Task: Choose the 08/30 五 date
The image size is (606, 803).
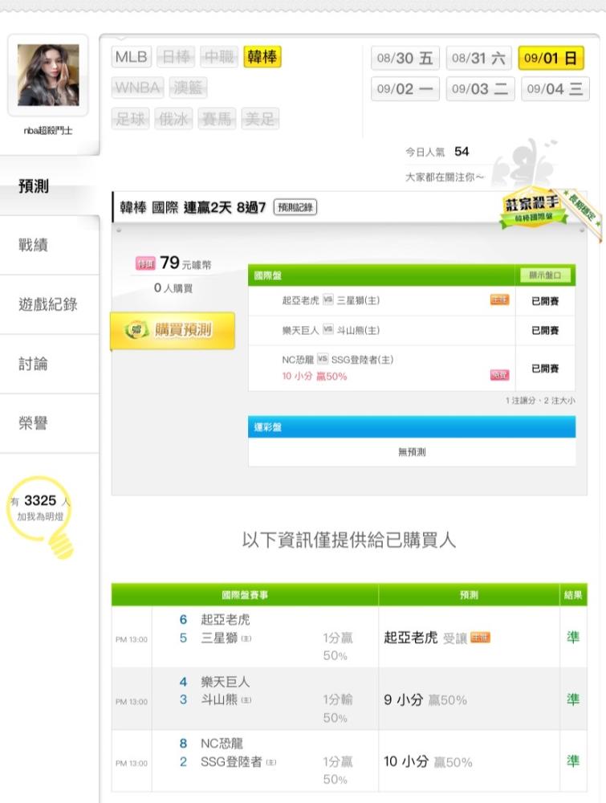Action: pos(405,58)
